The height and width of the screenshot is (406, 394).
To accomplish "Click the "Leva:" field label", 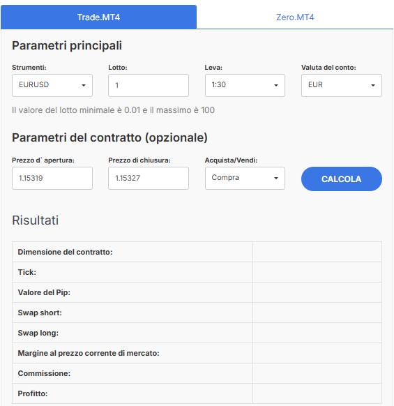I will pyautogui.click(x=213, y=68).
